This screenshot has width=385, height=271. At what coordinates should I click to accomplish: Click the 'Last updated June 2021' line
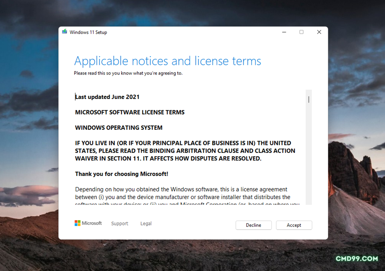point(107,97)
